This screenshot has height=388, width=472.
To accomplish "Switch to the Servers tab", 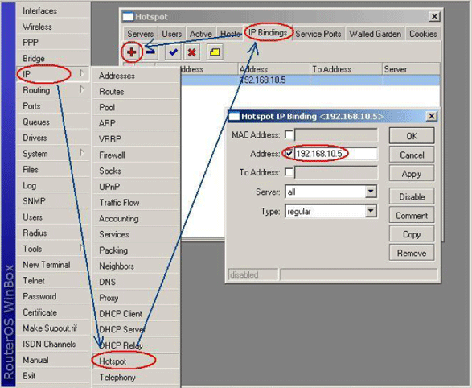I will pos(140,34).
